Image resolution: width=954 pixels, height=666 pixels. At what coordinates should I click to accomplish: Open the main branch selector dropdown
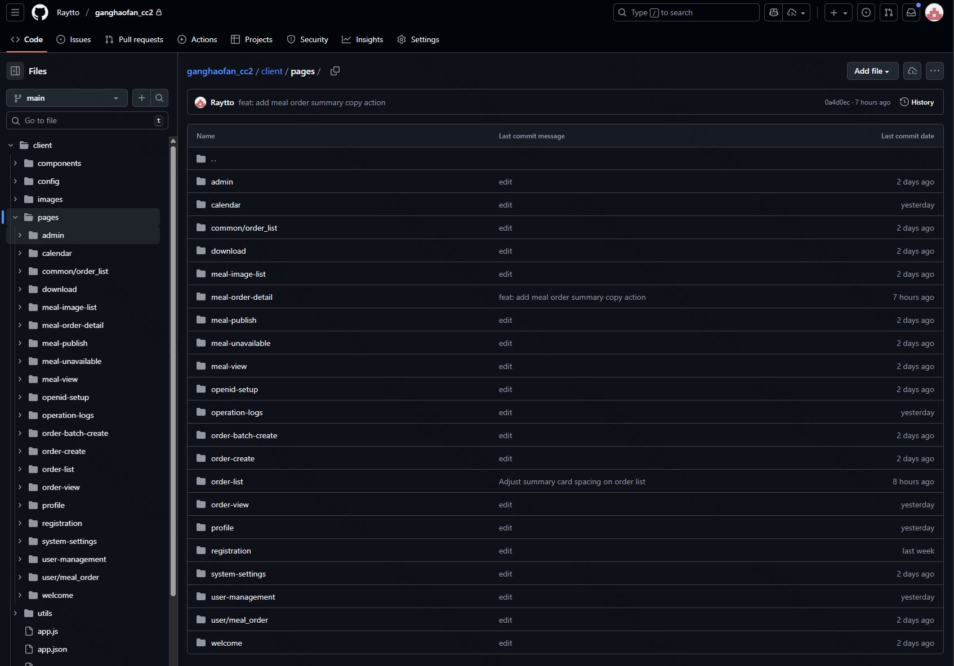point(67,98)
